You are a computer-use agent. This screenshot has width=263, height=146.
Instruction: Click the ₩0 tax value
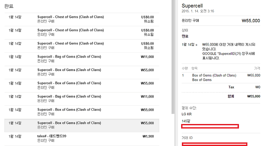pyautogui.click(x=258, y=87)
